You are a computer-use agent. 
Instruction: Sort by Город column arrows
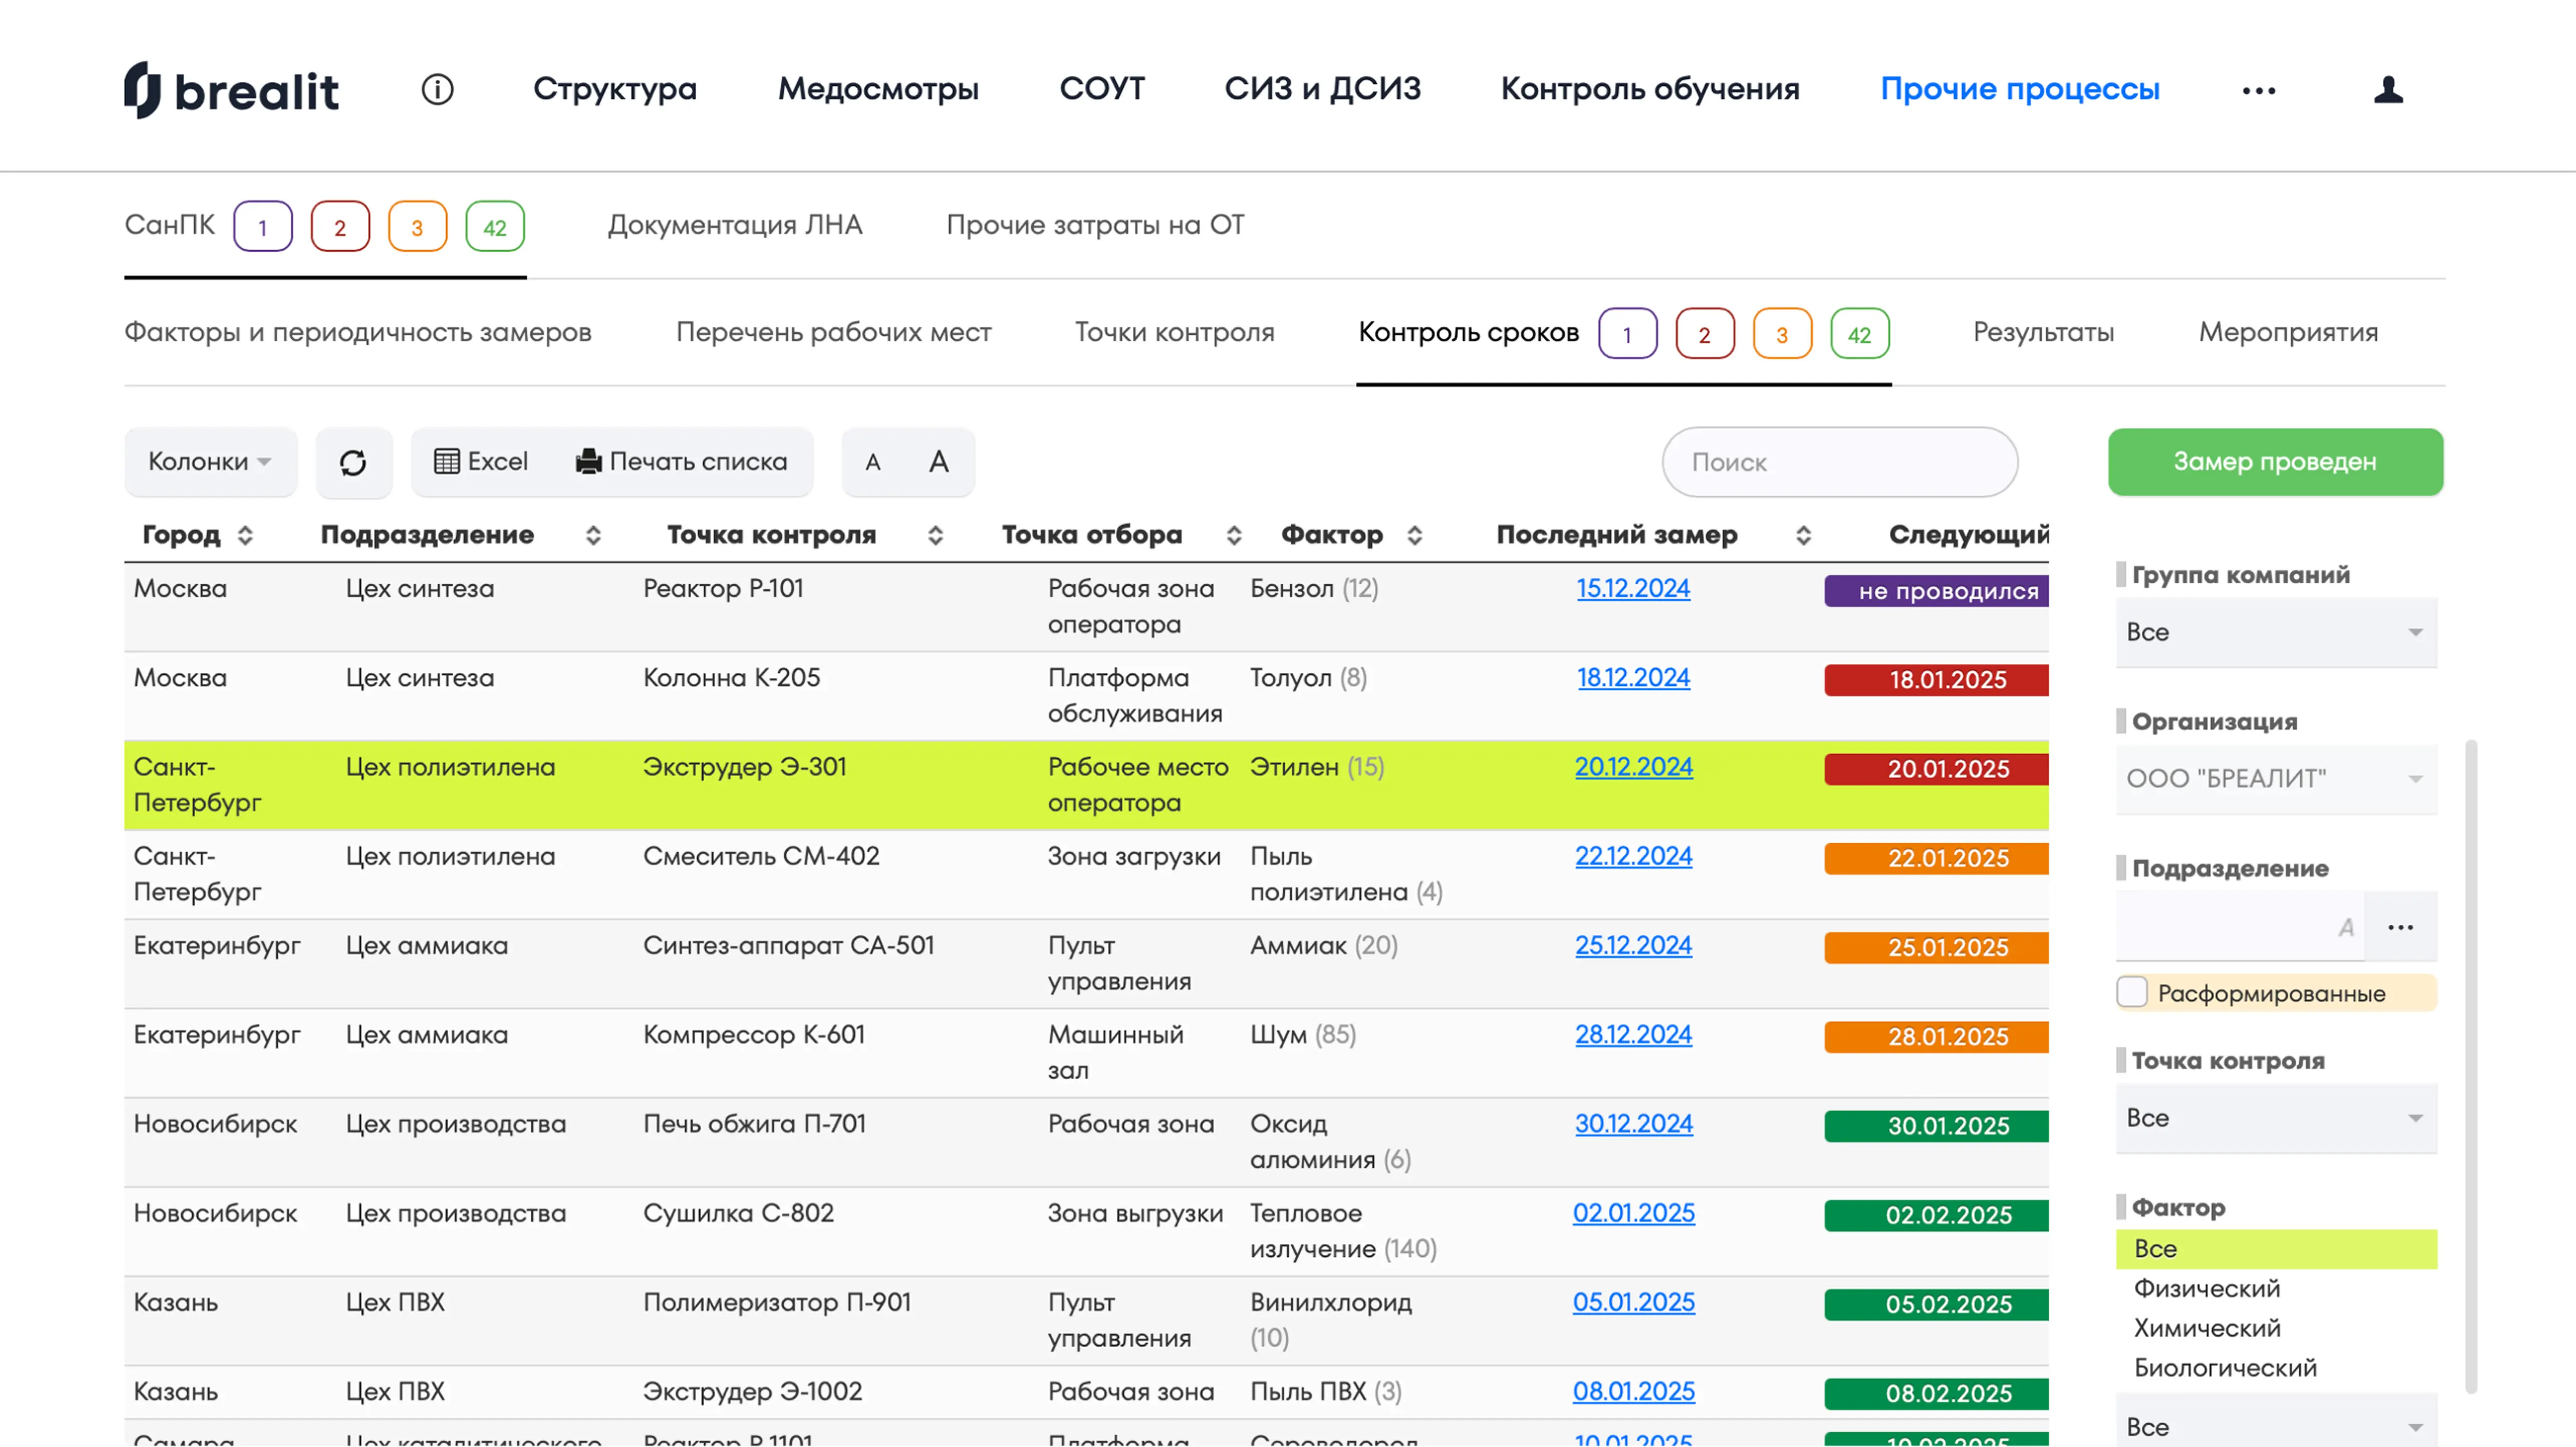coord(245,536)
